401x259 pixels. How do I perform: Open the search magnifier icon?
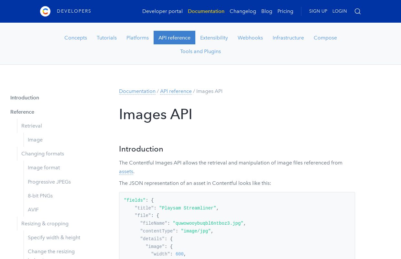click(357, 11)
